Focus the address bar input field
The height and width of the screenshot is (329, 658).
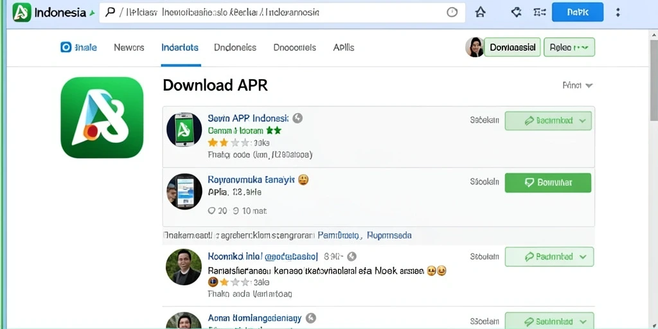282,13
